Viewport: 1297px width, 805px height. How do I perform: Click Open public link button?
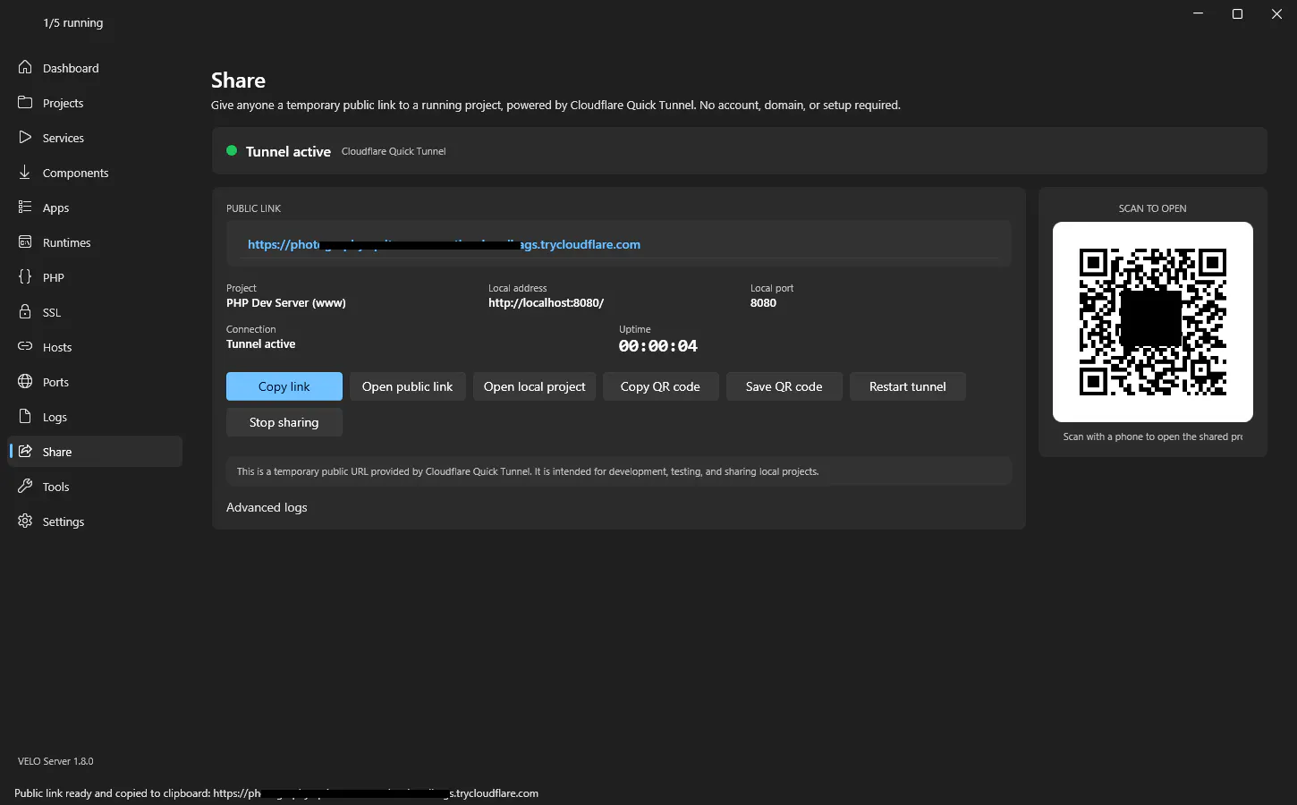pyautogui.click(x=408, y=386)
